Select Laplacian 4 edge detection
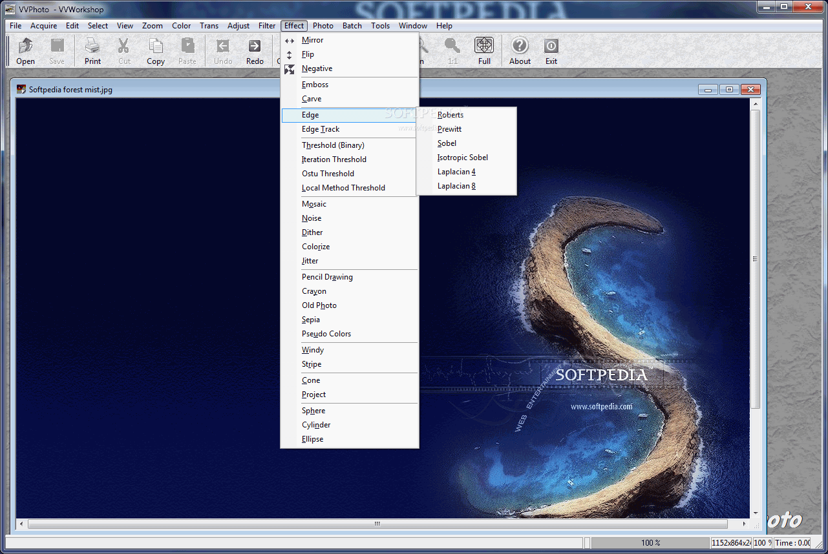This screenshot has height=554, width=828. tap(466, 172)
